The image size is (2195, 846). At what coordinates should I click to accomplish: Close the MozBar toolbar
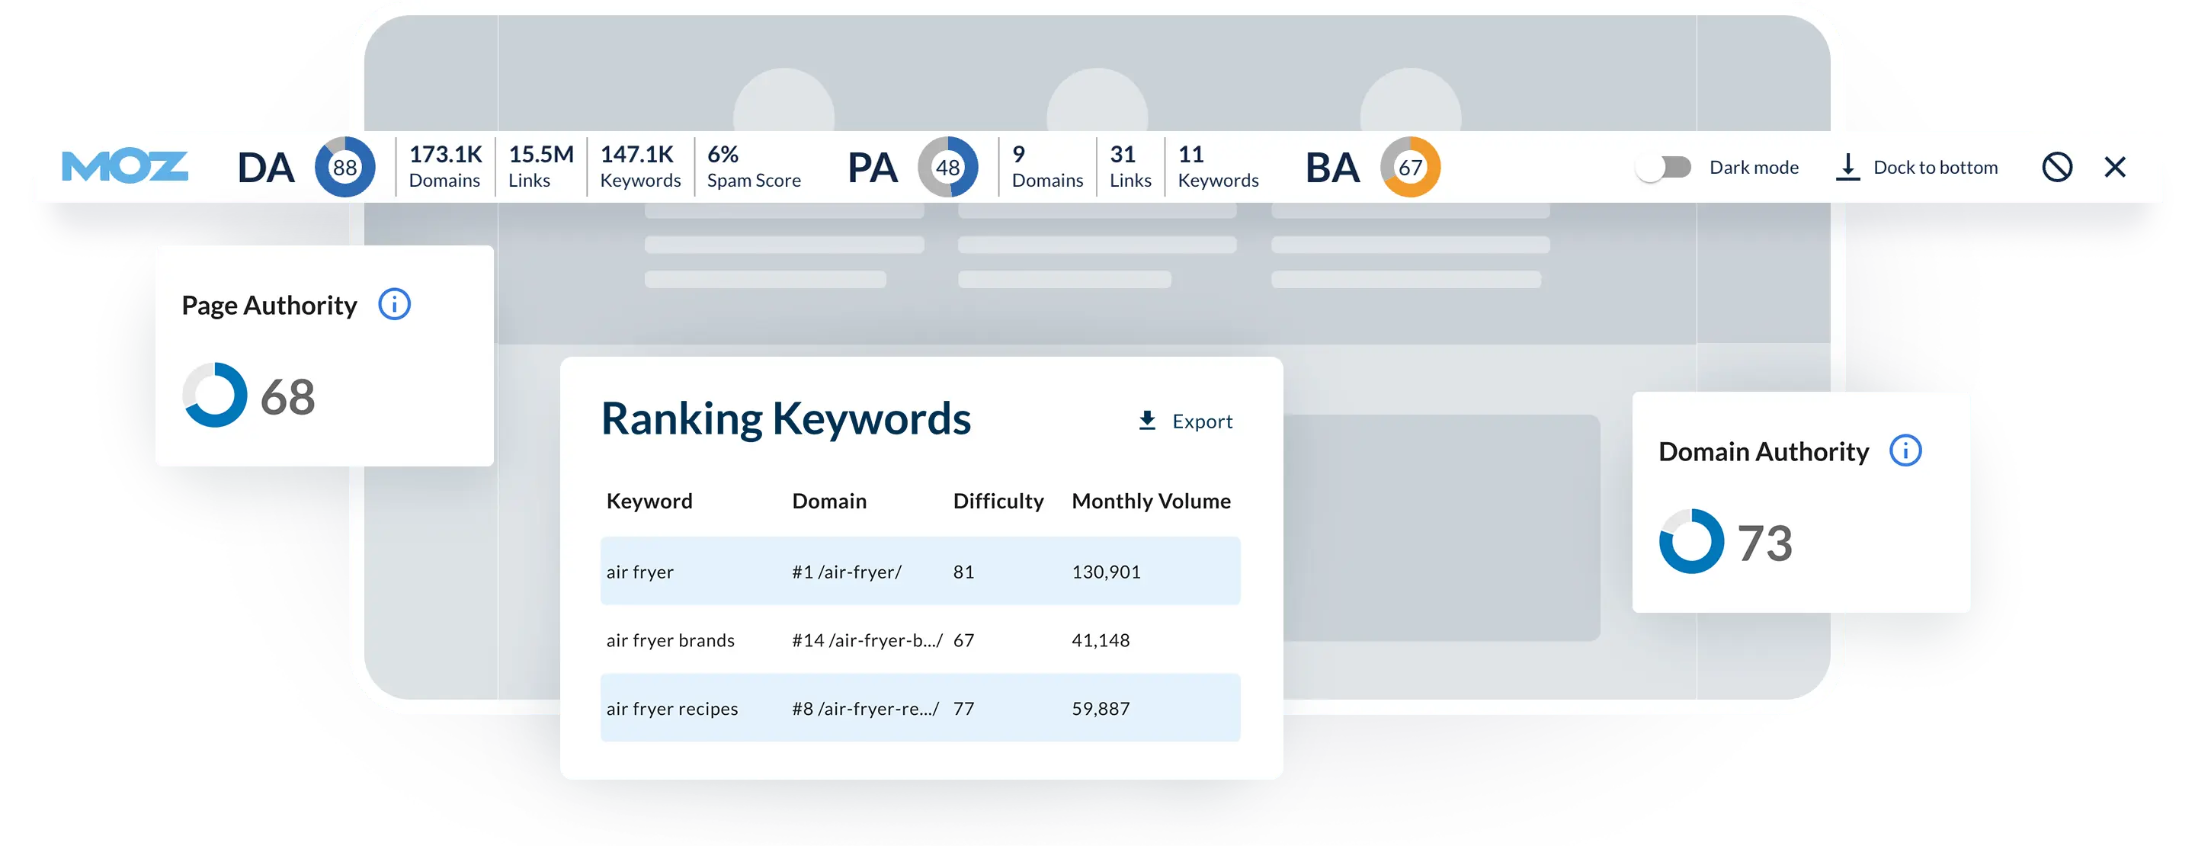click(x=2115, y=167)
